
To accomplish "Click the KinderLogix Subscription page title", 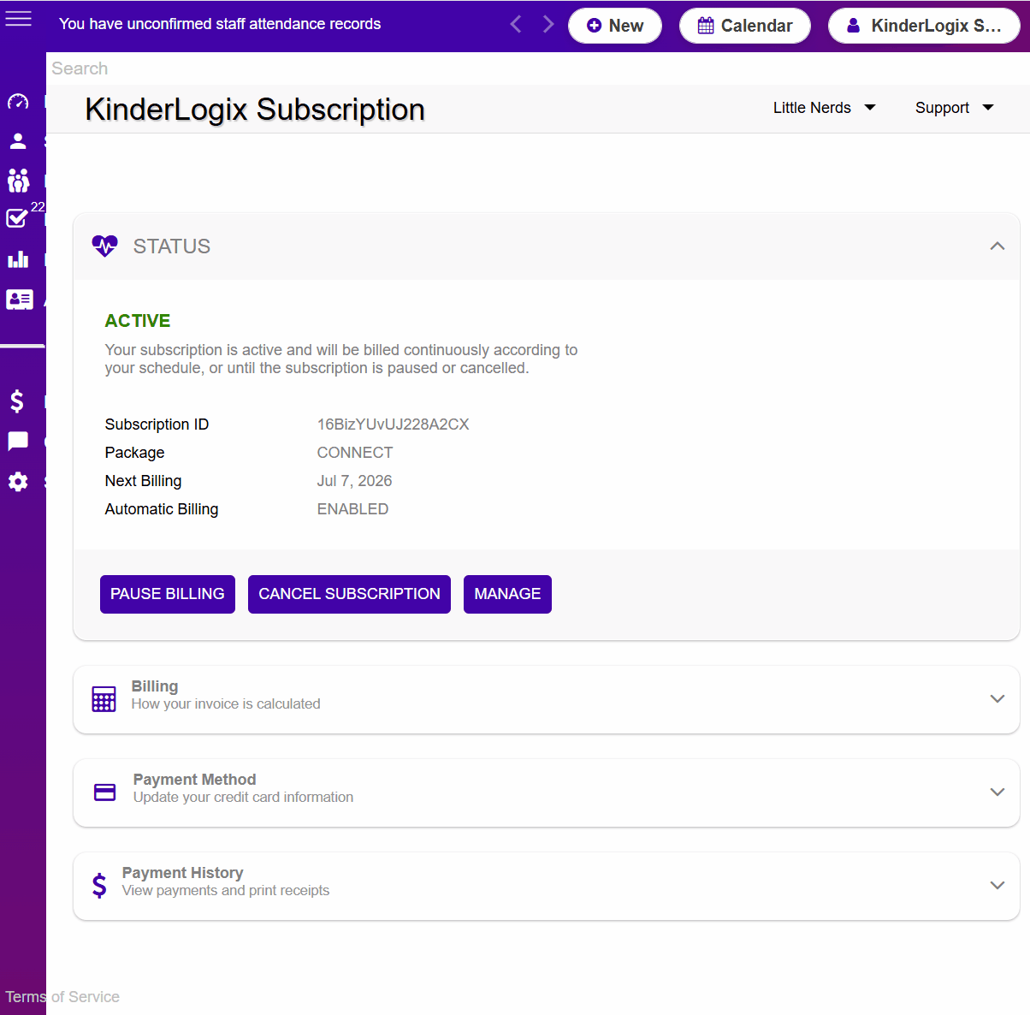I will point(255,110).
